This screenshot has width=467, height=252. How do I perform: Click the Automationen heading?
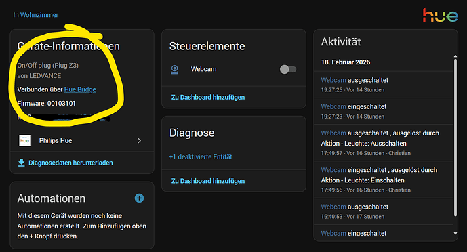tap(52, 198)
